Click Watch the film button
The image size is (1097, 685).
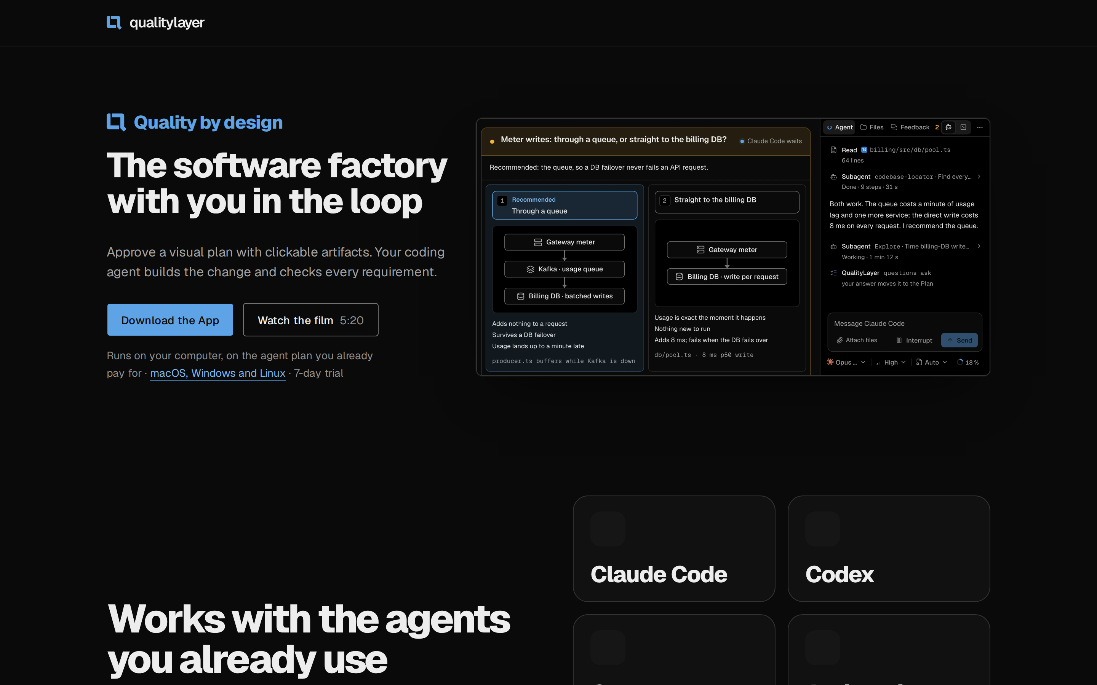(x=310, y=320)
